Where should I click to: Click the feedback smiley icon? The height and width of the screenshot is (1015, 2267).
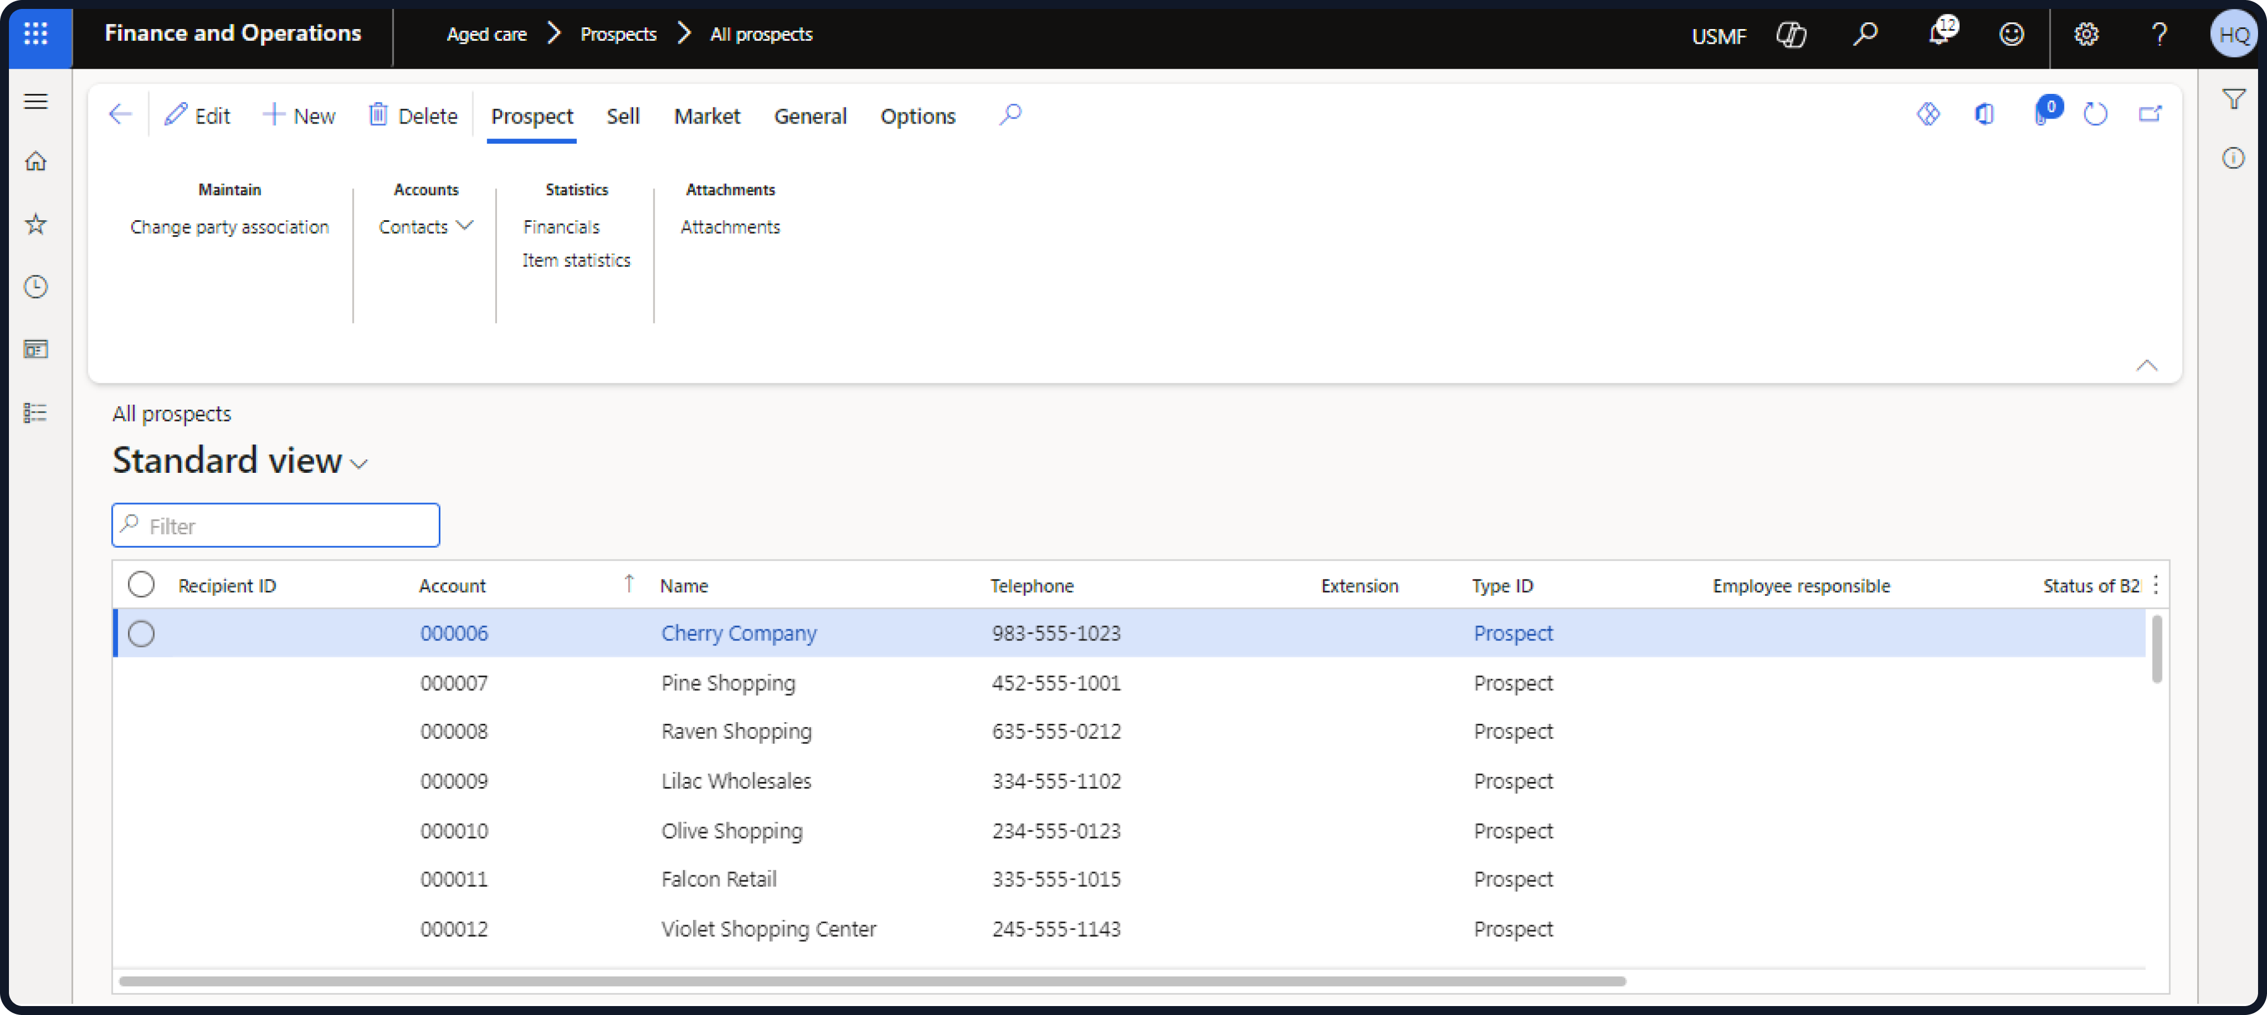(2012, 34)
